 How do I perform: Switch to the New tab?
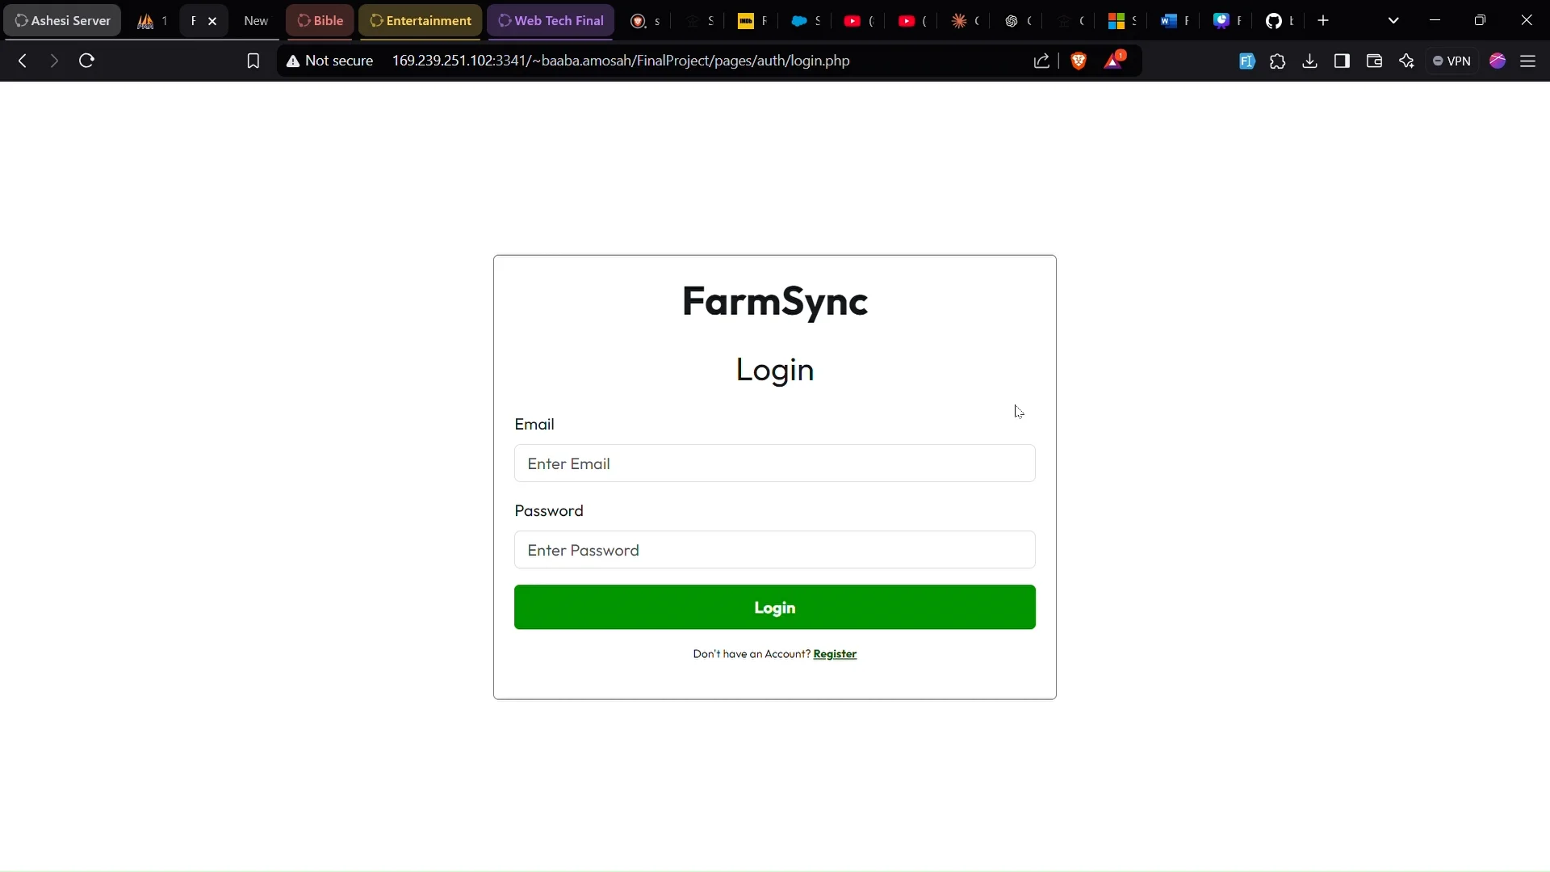click(x=256, y=21)
